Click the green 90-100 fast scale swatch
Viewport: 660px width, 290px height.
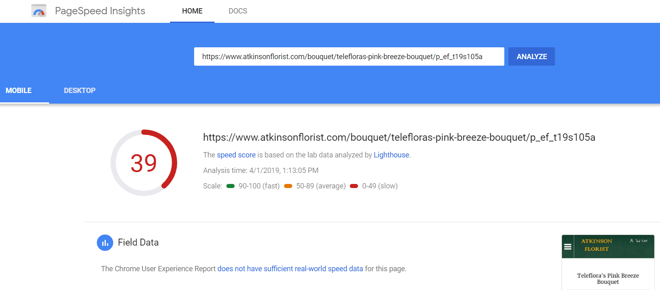click(230, 186)
